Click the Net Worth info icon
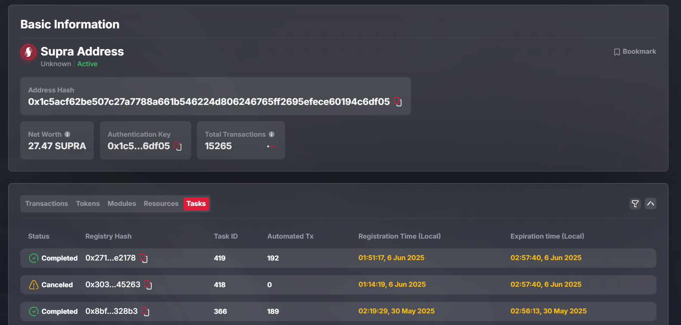This screenshot has height=325, width=681. (67, 135)
